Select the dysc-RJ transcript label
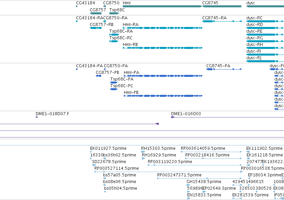Viewport: 284px width, 200px height. pos(254,58)
